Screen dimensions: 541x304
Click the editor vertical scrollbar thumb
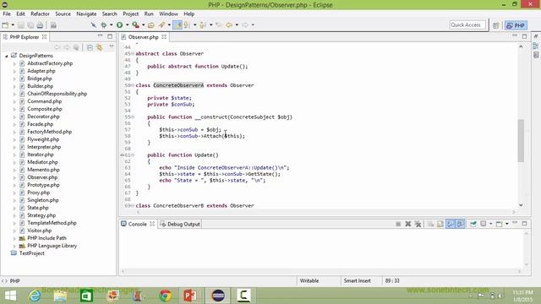521,141
